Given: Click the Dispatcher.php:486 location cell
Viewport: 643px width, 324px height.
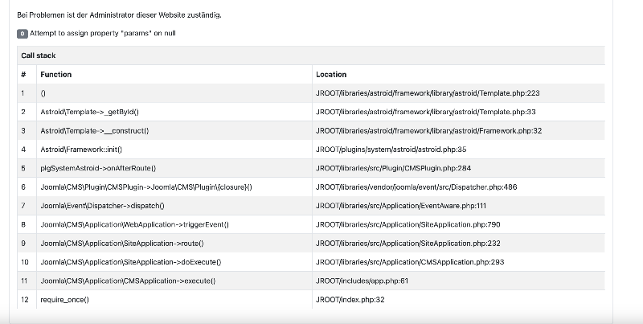Looking at the screenshot, I should click(458, 187).
